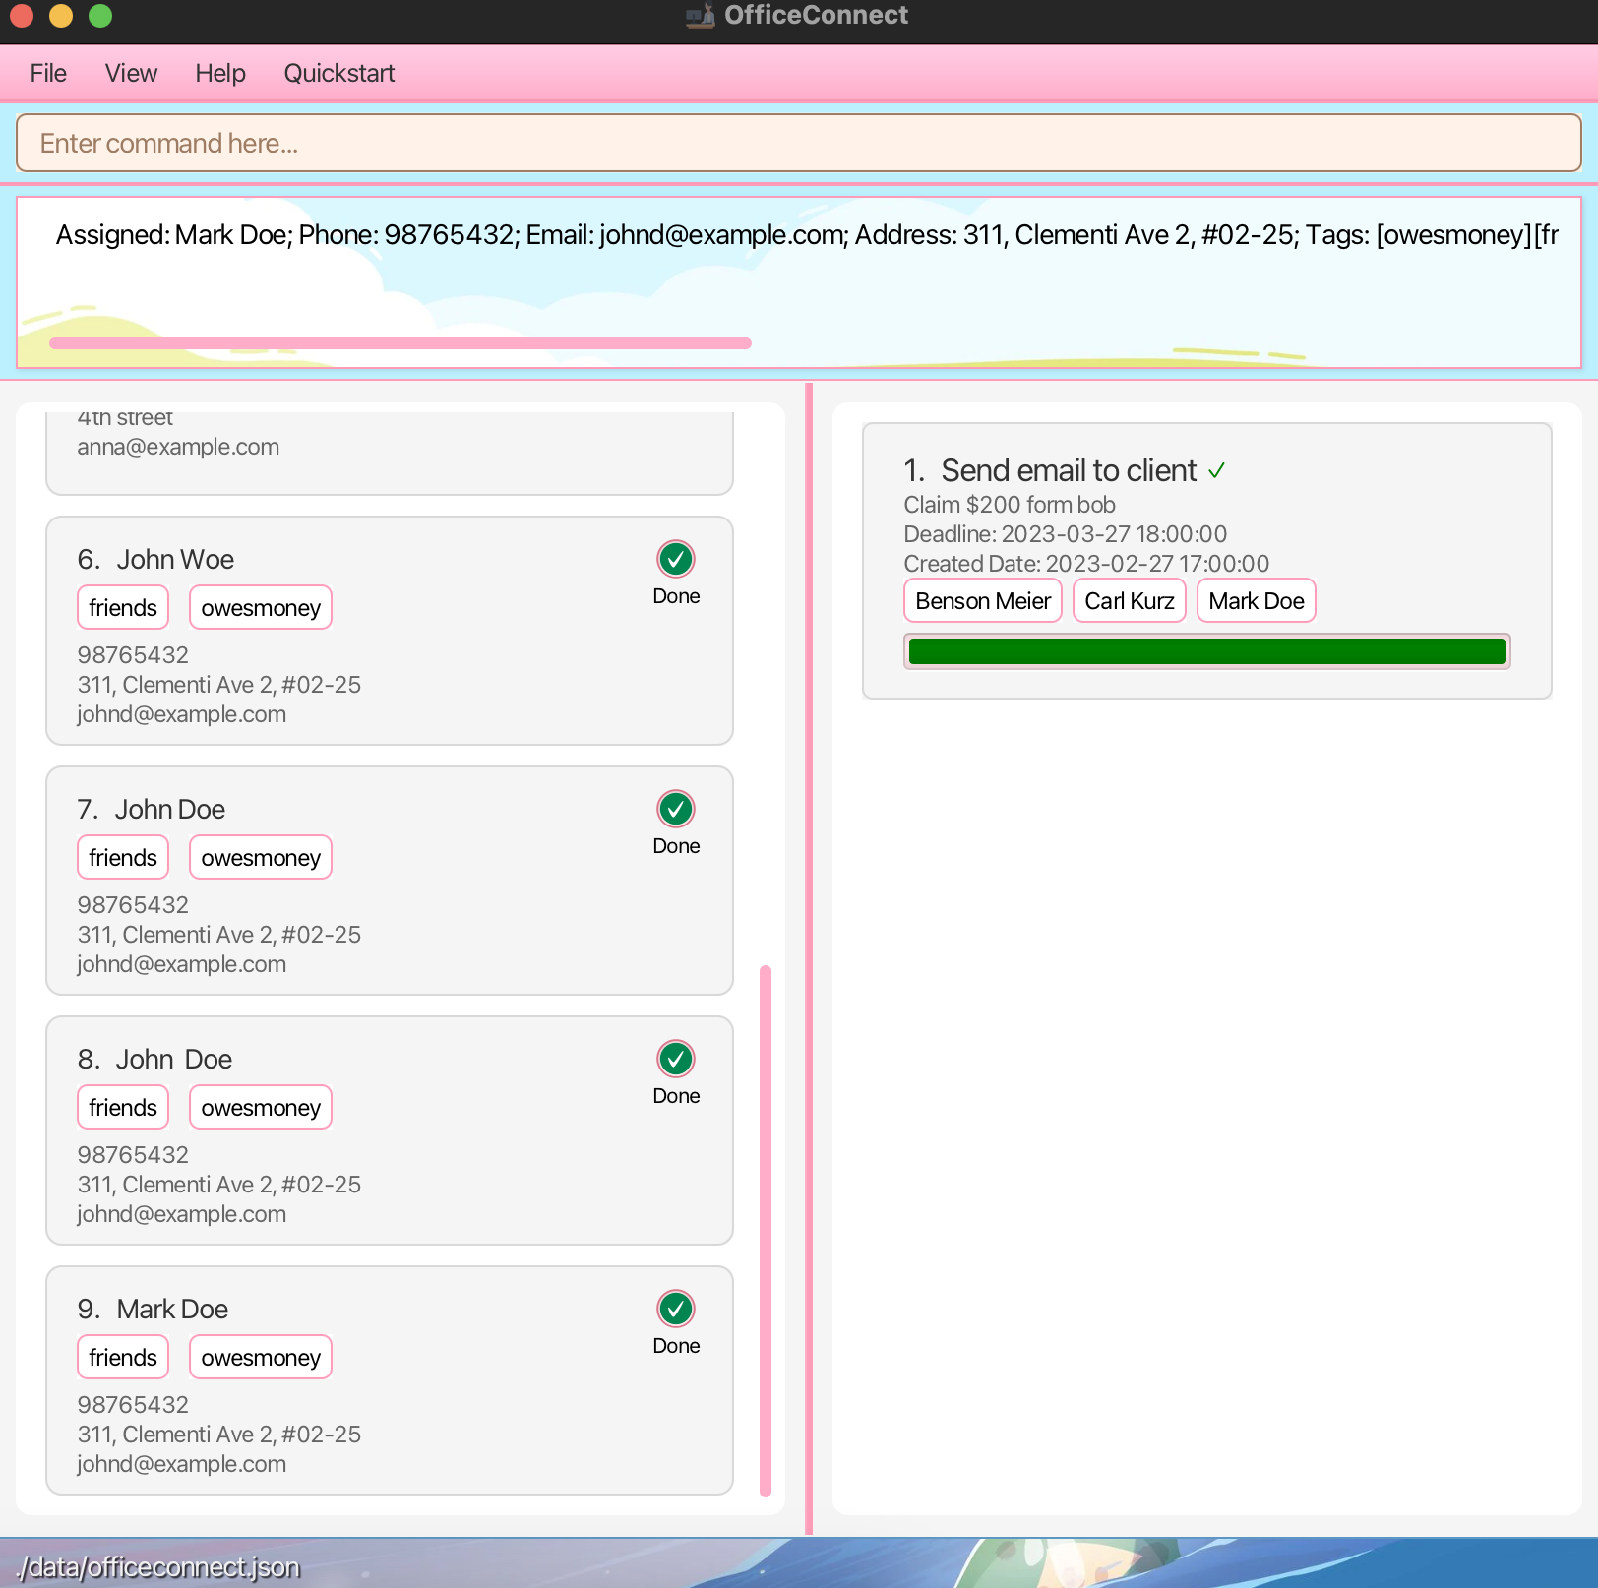The height and width of the screenshot is (1588, 1598).
Task: Click the friends tag on person 8 John Doe
Action: (x=123, y=1108)
